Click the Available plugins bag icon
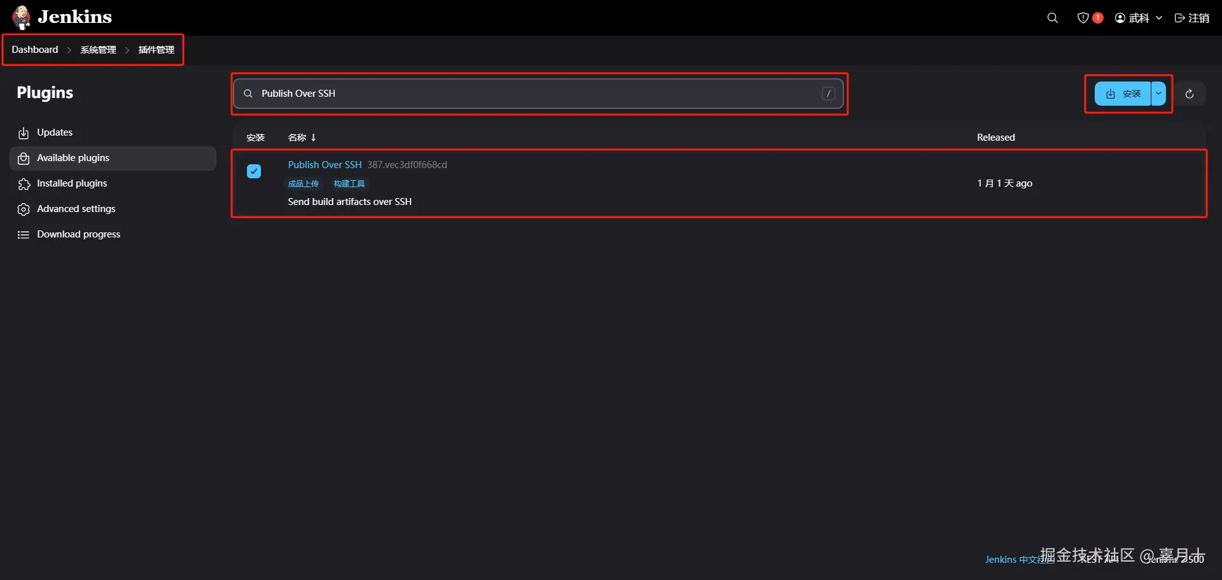The height and width of the screenshot is (580, 1222). click(24, 159)
